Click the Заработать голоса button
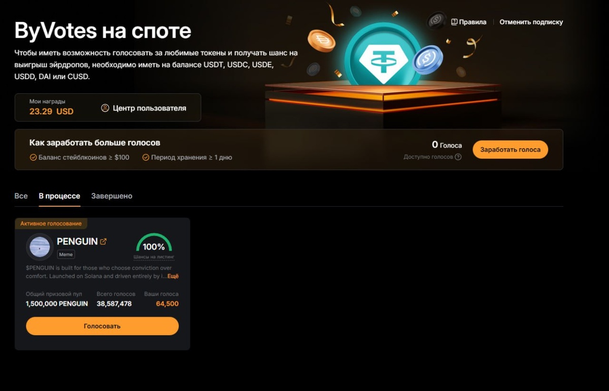This screenshot has height=391, width=609. pyautogui.click(x=511, y=150)
